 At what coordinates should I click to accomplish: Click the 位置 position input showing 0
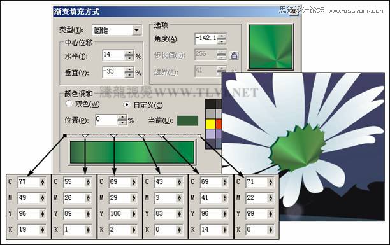106,120
